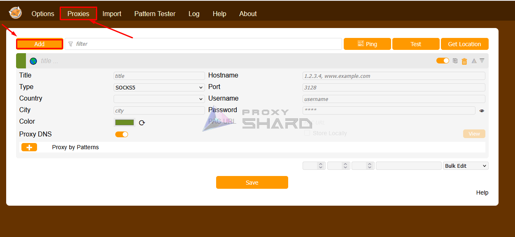Click the Save button
This screenshot has height=237, width=515.
[252, 183]
